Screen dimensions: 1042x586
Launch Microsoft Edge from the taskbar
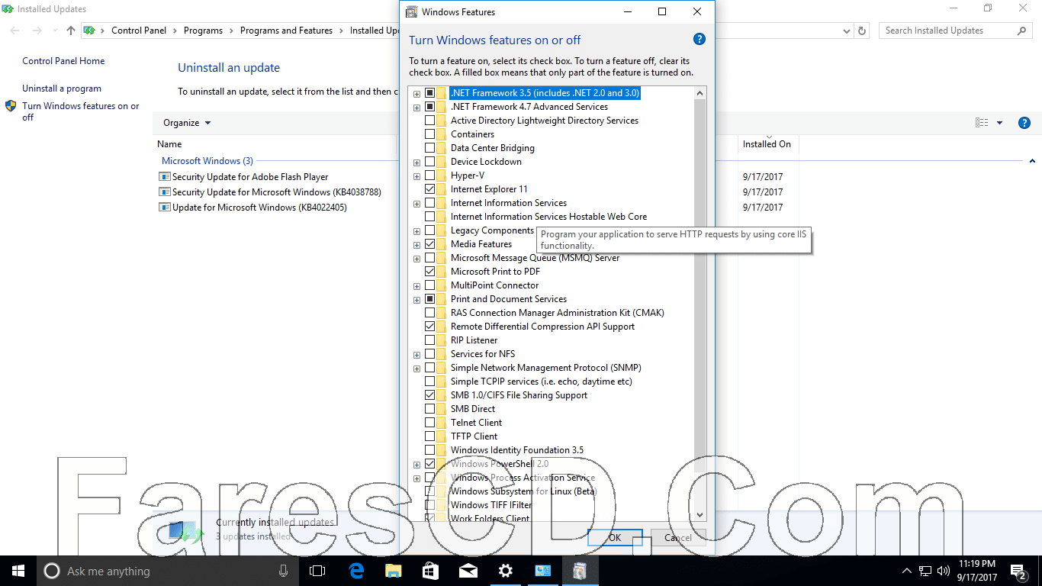[x=356, y=571]
